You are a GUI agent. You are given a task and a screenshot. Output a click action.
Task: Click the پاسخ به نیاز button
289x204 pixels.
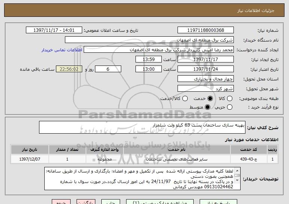tap(218, 202)
